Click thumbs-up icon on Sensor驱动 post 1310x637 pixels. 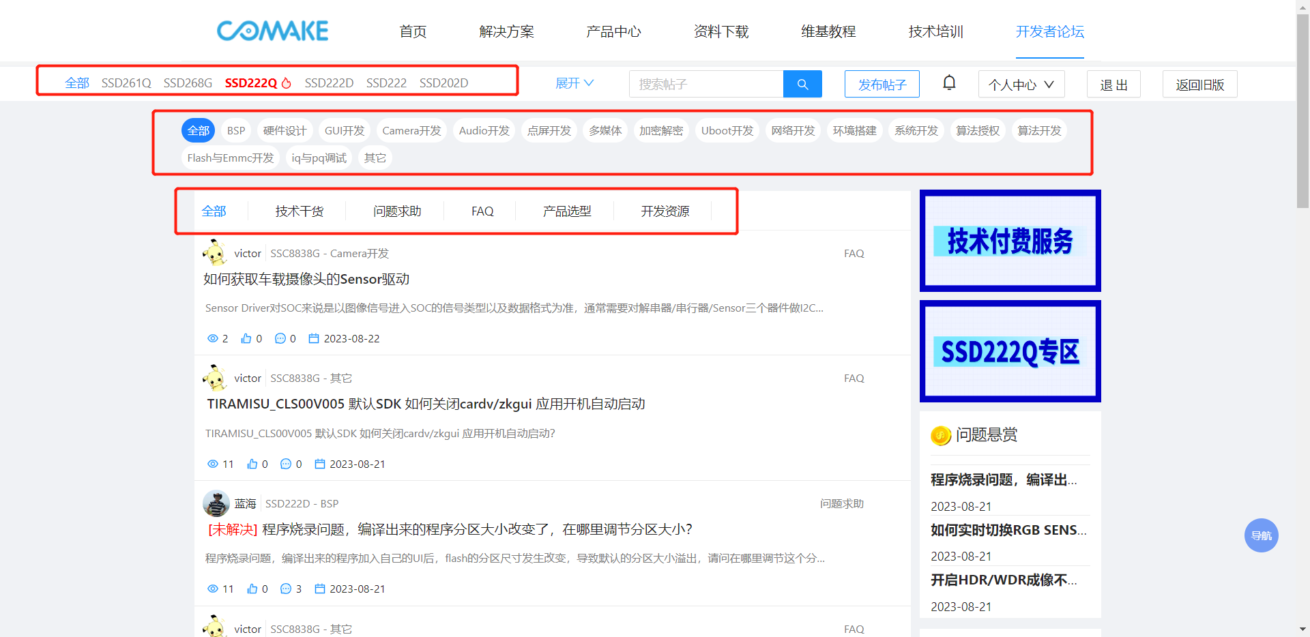pyautogui.click(x=246, y=338)
